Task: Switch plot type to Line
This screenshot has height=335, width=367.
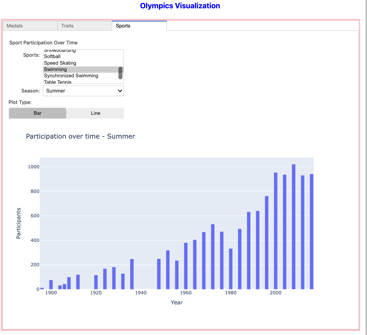Action: 95,113
